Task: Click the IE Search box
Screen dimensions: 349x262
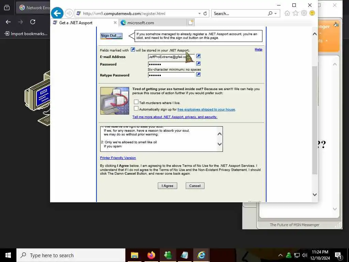Action: coord(239,14)
